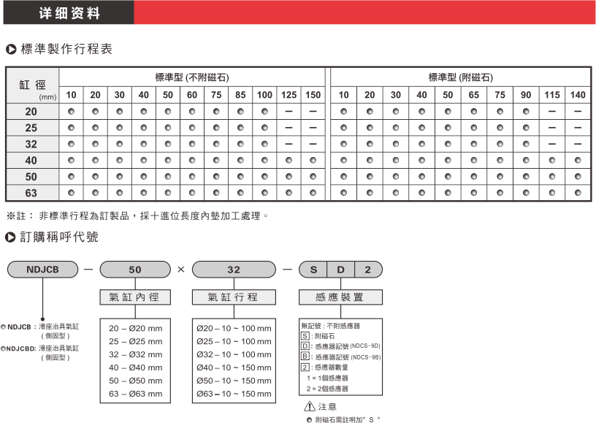Viewport: 596px width, 423px height.
Task: Click the bullet marker before NDJCB description
Action: tap(4, 327)
